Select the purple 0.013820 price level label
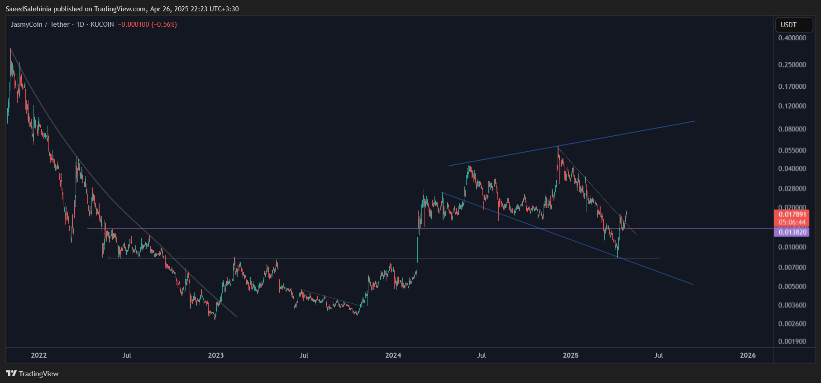This screenshot has width=821, height=383. point(792,232)
